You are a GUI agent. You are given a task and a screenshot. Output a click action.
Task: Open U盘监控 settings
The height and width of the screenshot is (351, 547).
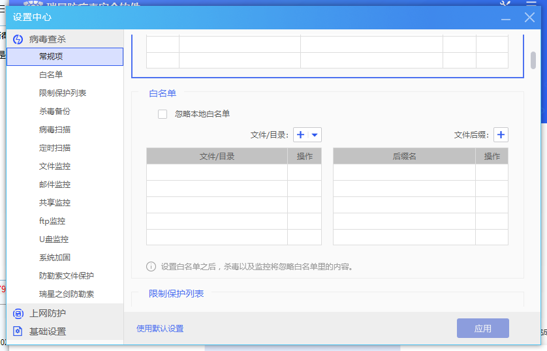pyautogui.click(x=54, y=239)
